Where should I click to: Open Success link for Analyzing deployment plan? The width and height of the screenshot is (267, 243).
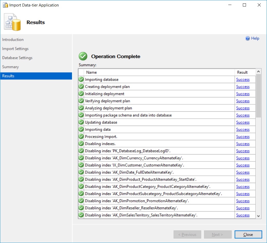pos(243,108)
